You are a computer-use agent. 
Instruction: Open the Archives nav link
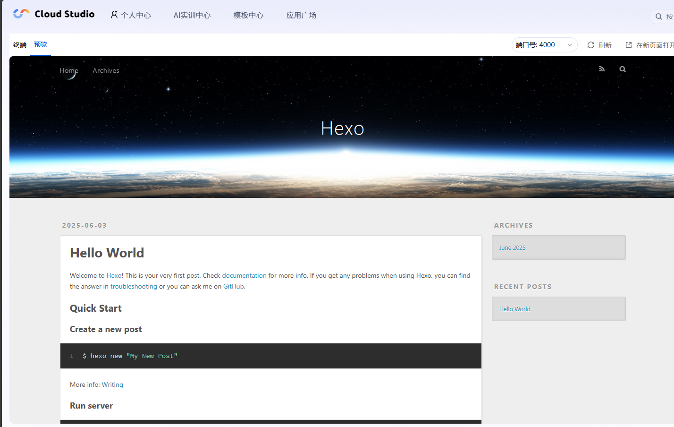(106, 70)
